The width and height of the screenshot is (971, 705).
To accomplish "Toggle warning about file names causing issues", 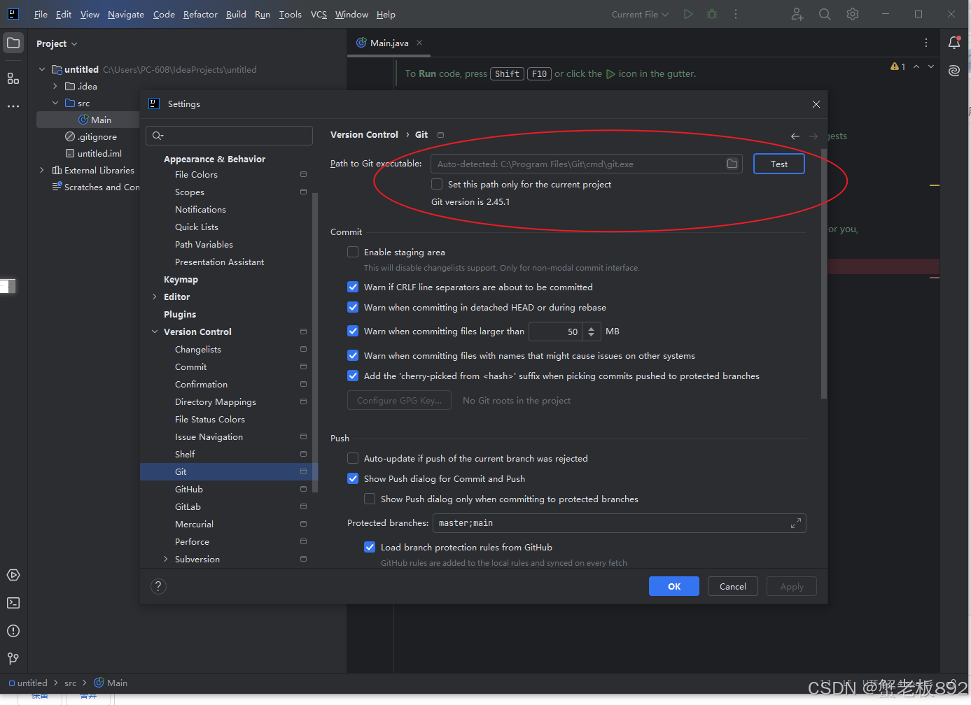I will (x=353, y=355).
